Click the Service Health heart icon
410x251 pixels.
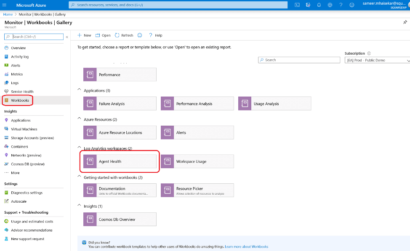(x=7, y=91)
